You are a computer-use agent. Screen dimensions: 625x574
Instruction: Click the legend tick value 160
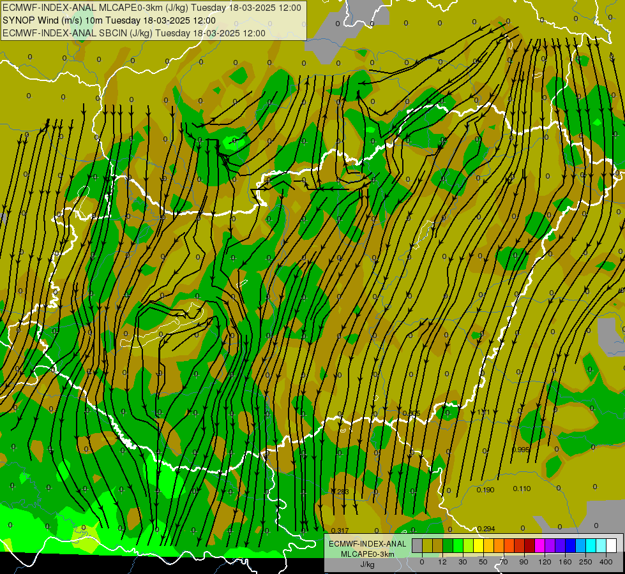point(565,562)
